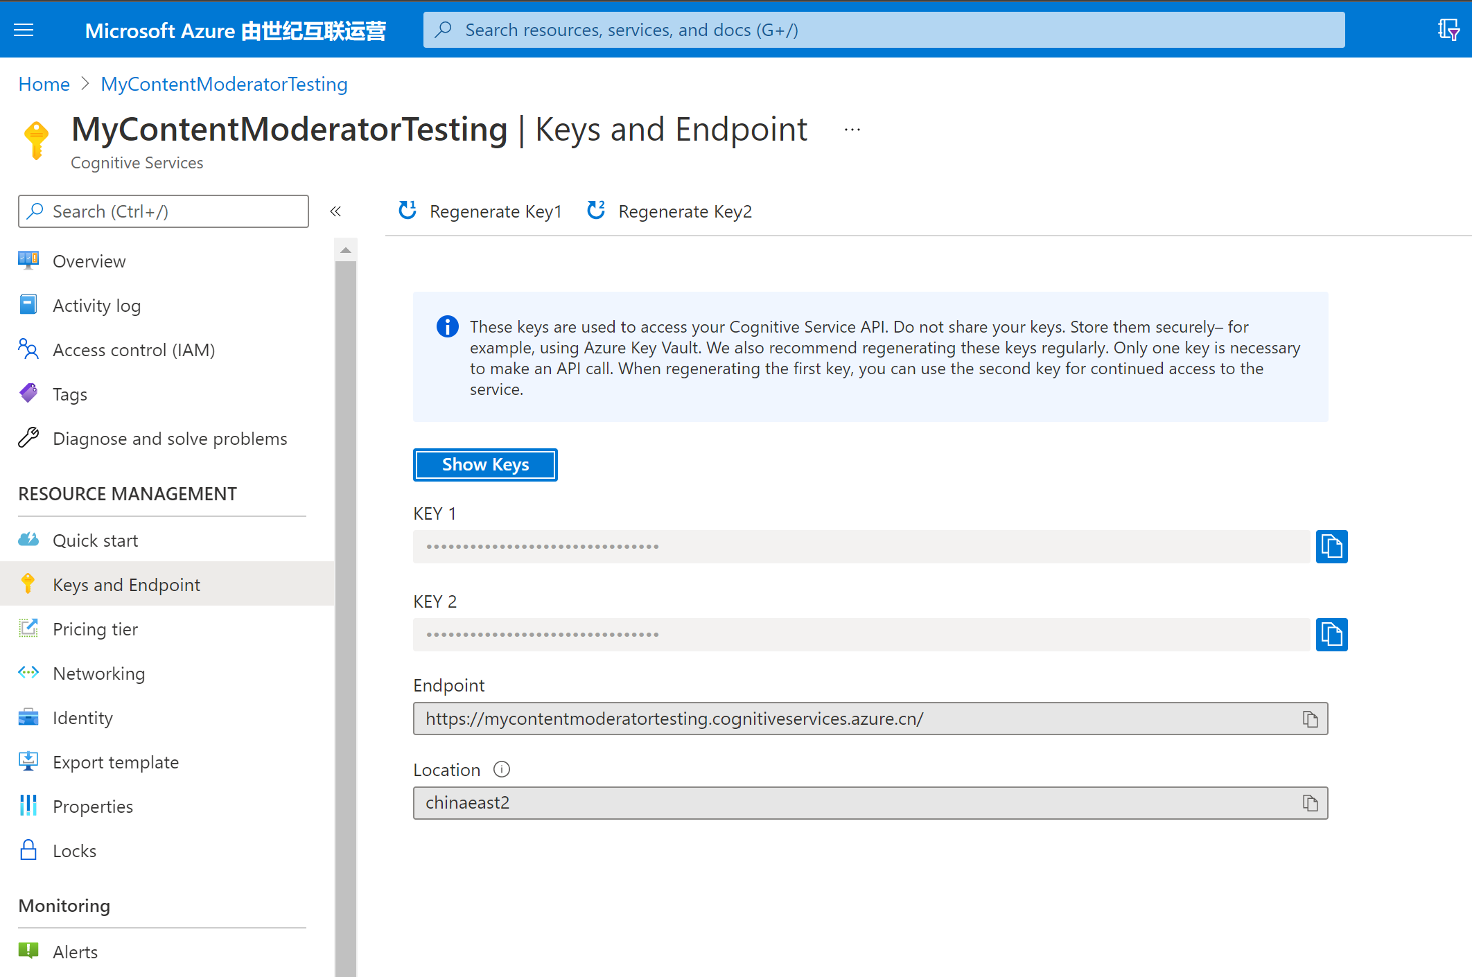Copy KEY 1 to clipboard
This screenshot has height=977, width=1472.
point(1331,547)
